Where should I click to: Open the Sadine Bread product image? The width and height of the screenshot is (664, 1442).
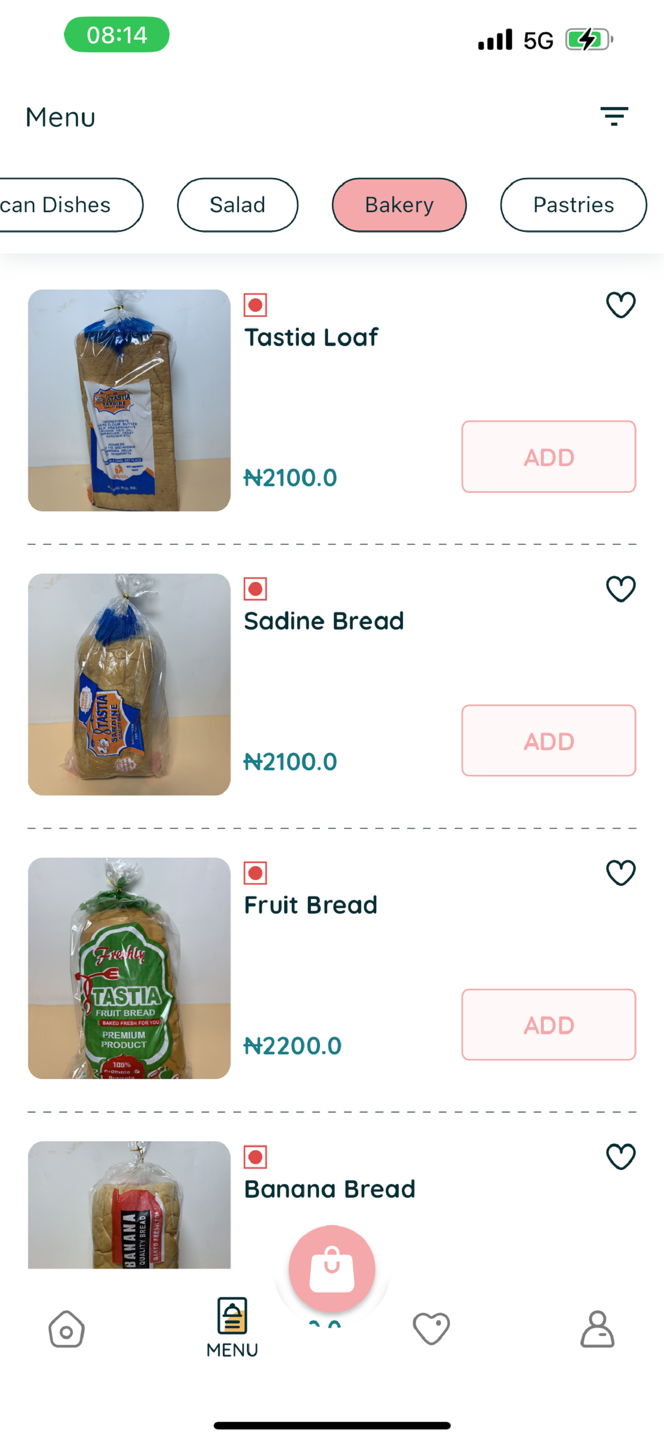coord(129,684)
